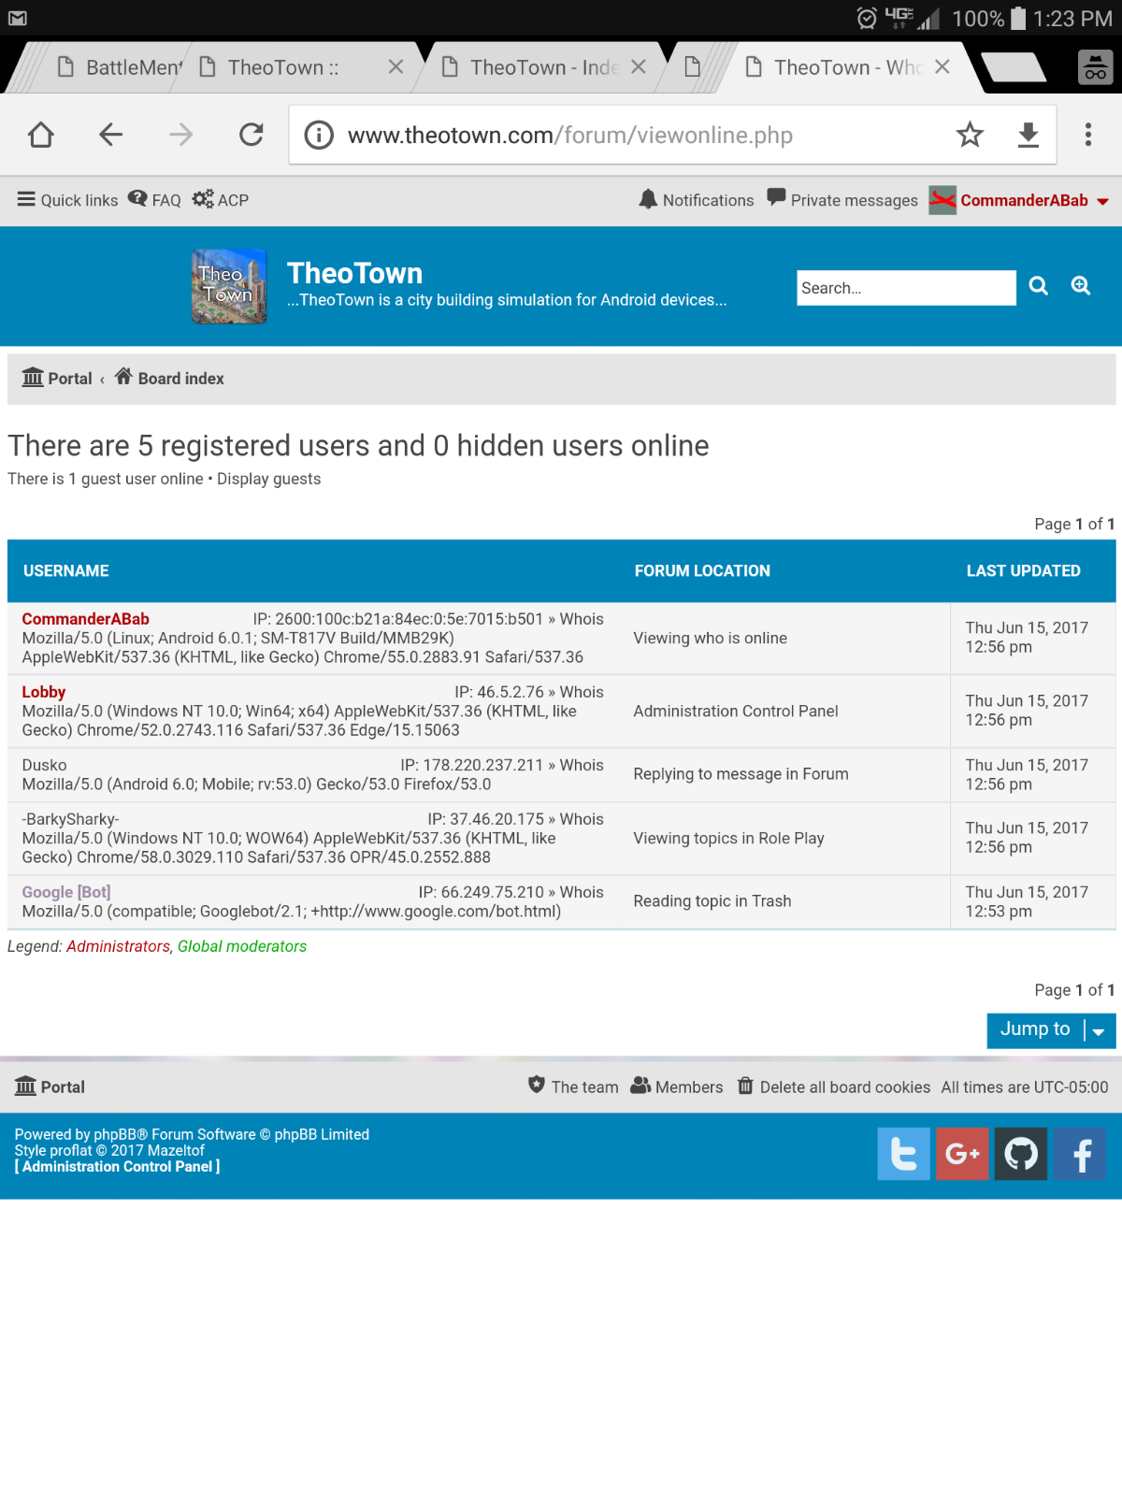Bookmark page with the star icon
The height and width of the screenshot is (1496, 1122).
click(970, 135)
